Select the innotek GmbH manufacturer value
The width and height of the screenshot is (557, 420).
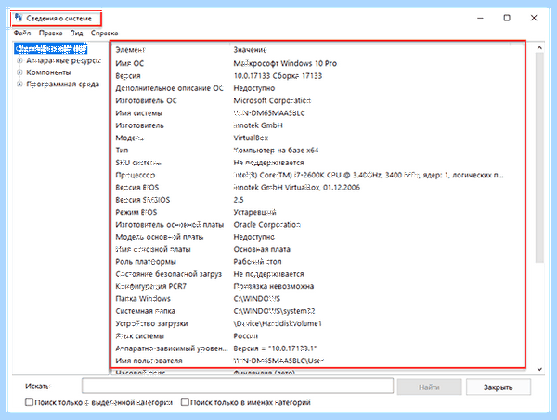[x=258, y=125]
